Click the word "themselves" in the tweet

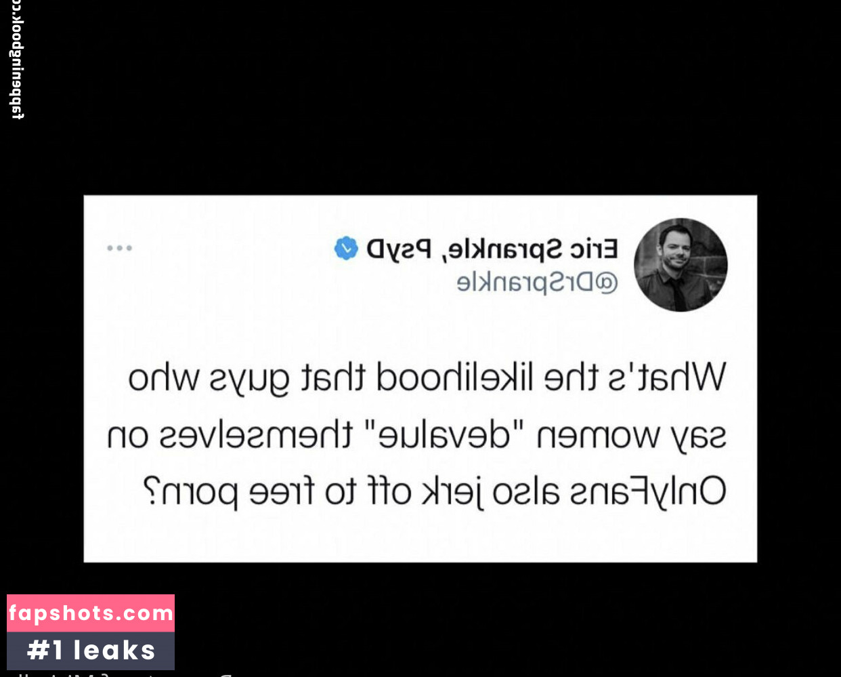tap(257, 434)
